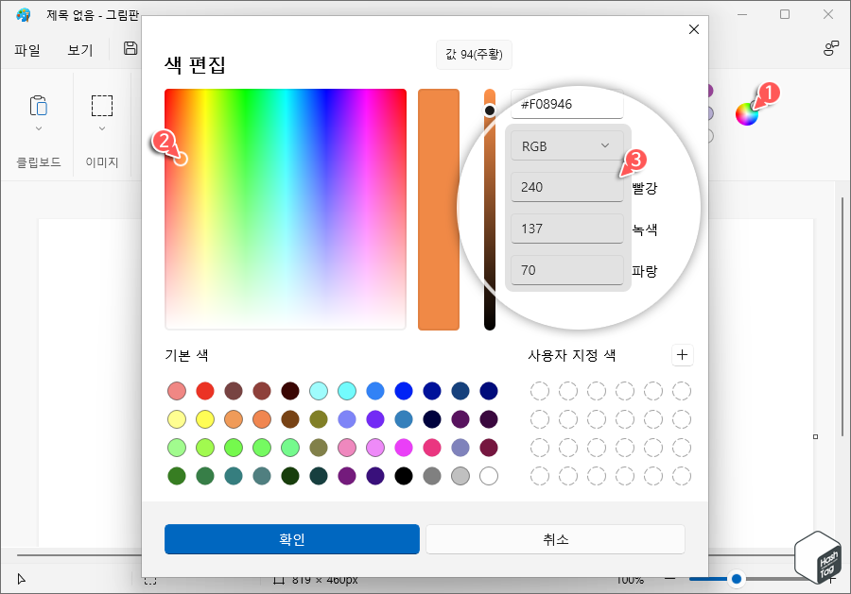Click the Save icon next to 보기
Image resolution: width=851 pixels, height=594 pixels.
(x=130, y=48)
